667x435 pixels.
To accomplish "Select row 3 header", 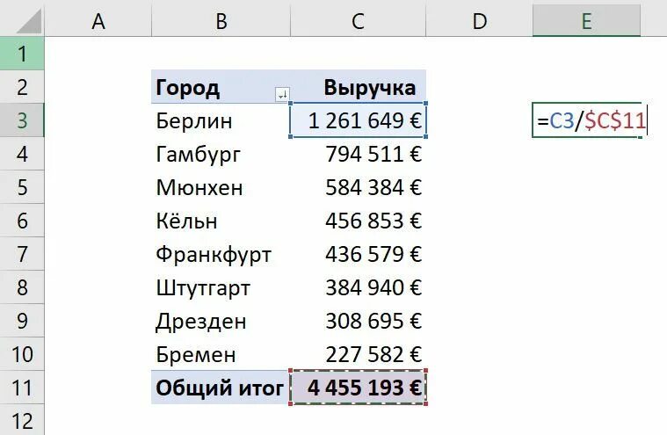I will click(x=22, y=120).
